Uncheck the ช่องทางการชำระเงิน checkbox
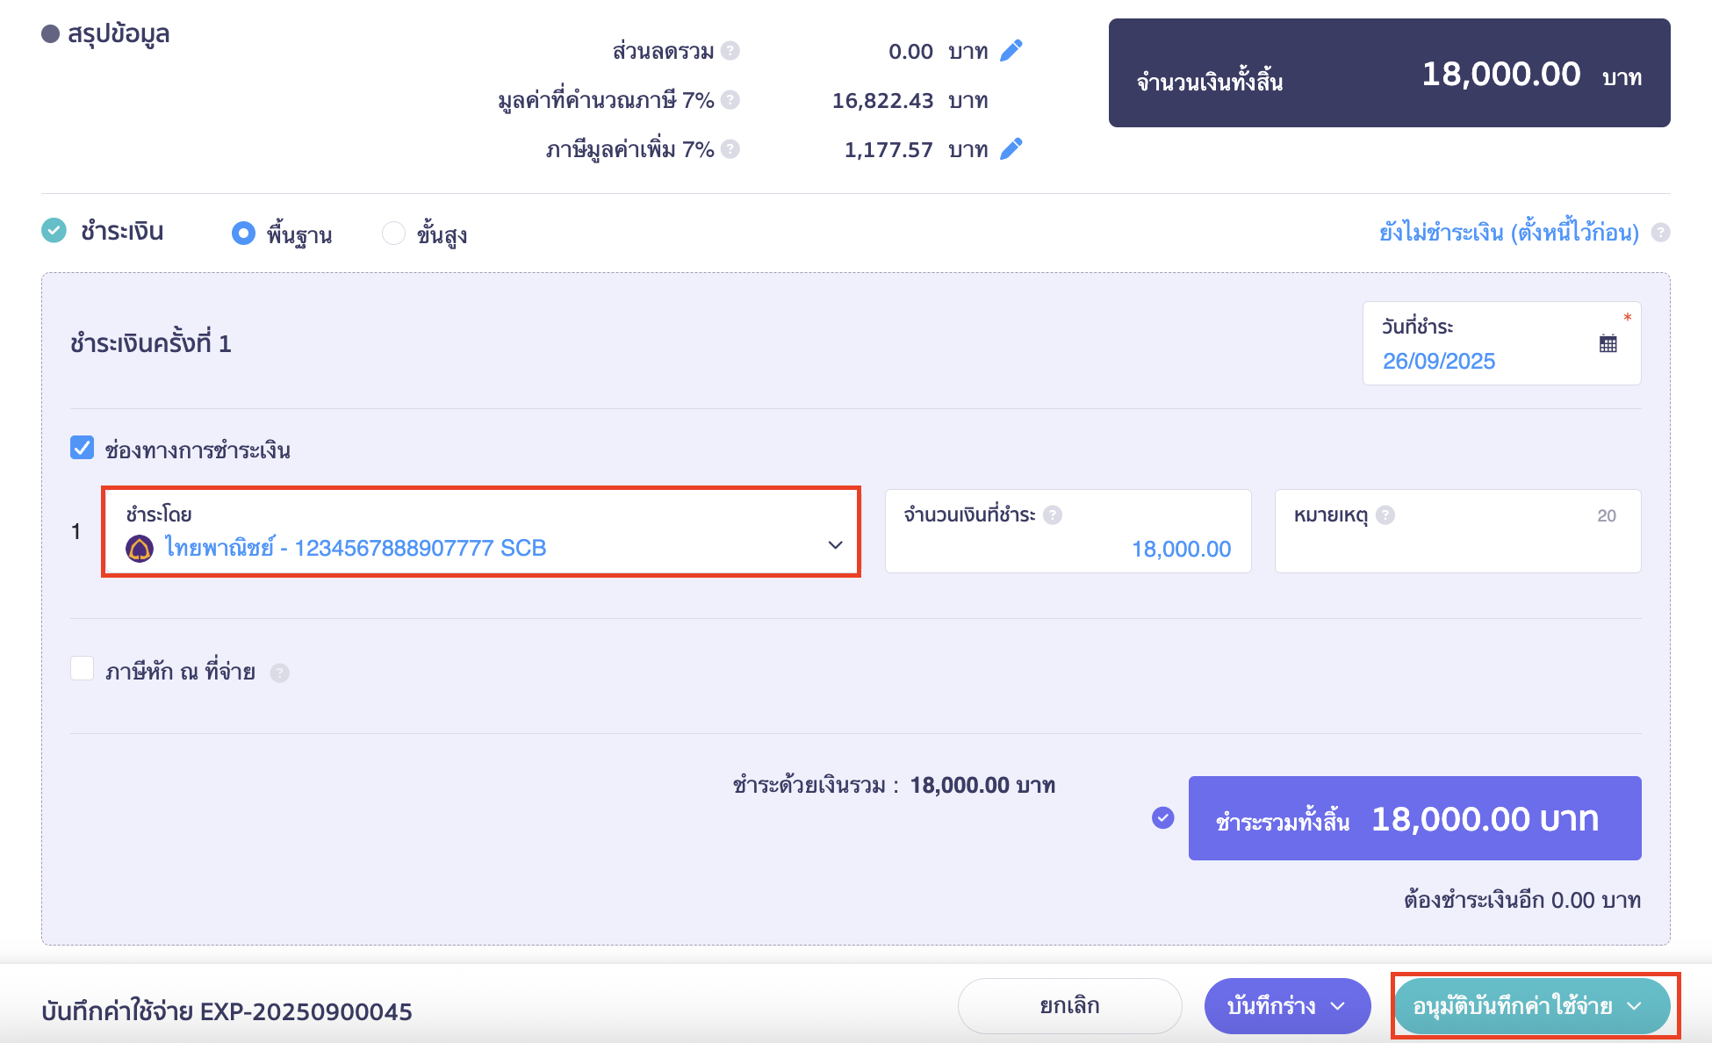The height and width of the screenshot is (1043, 1712). 82,448
